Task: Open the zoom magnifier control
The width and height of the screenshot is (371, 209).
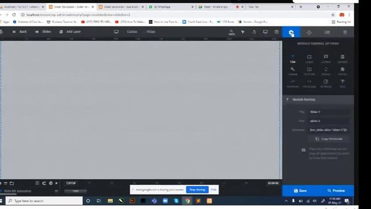Action: click(x=231, y=33)
